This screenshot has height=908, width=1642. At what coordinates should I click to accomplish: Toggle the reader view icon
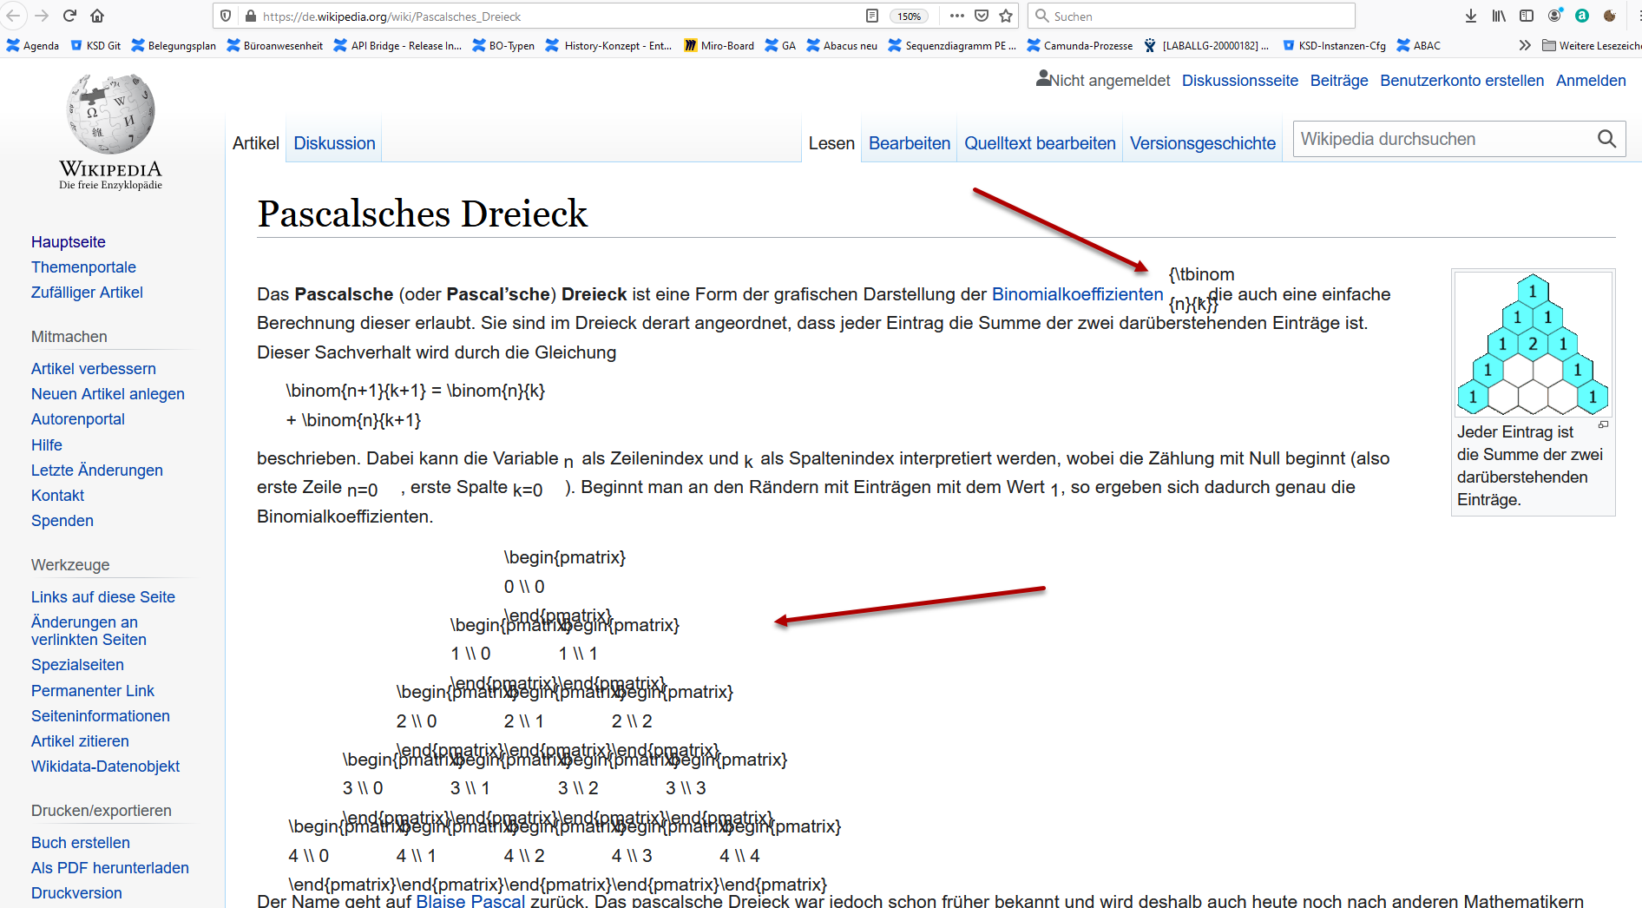(872, 16)
